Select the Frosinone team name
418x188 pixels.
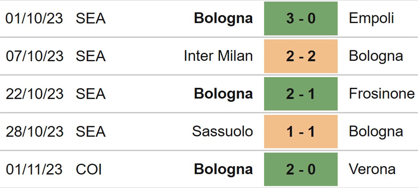pos(382,94)
